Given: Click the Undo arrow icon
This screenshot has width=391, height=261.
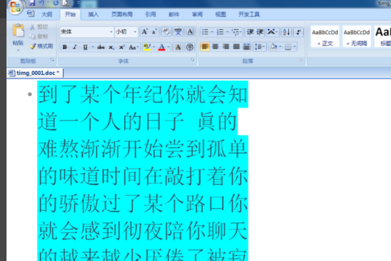Looking at the screenshot, I should [42, 3].
